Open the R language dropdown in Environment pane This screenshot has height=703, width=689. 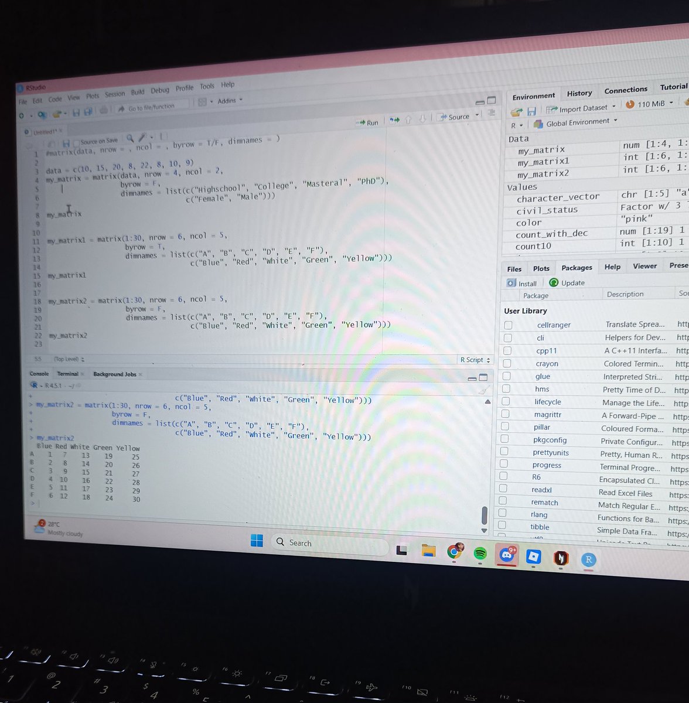coord(516,125)
